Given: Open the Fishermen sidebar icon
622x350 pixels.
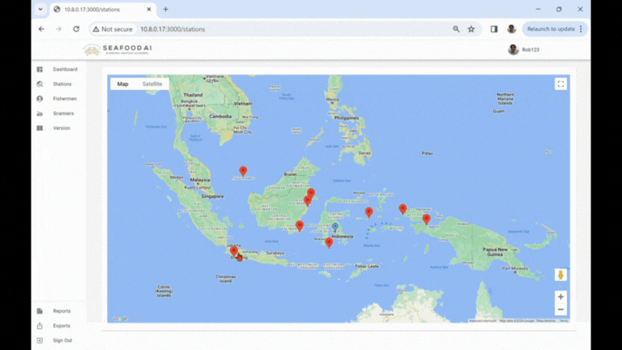Looking at the screenshot, I should click(x=40, y=99).
